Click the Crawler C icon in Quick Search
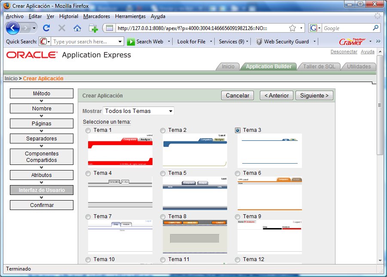Screen dimensions: 387x277 pyautogui.click(x=43, y=42)
